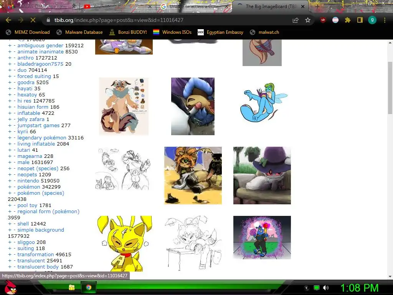
Task: Open the 'translucent body' tag
Action: tap(38, 267)
